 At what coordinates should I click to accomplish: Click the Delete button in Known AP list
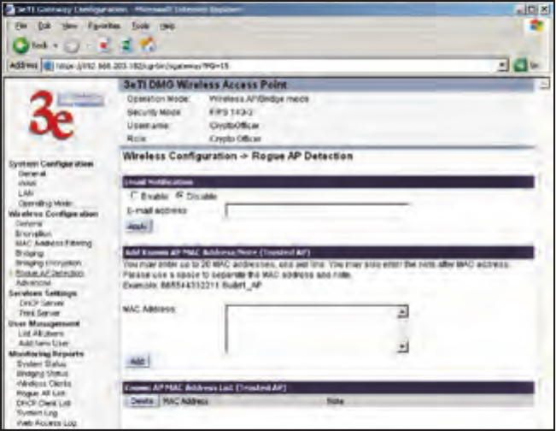[142, 401]
